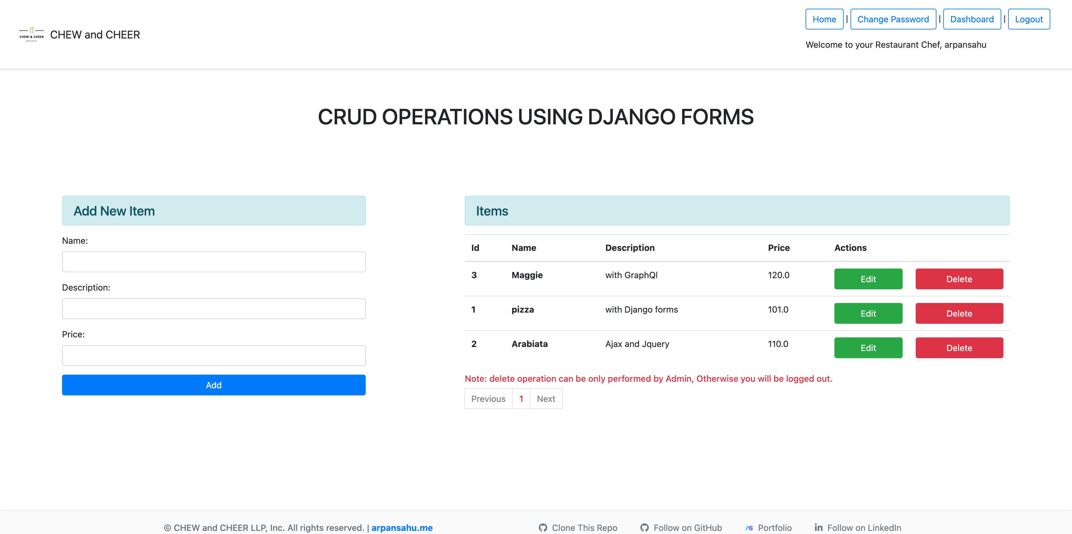Screen dimensions: 1072x534
Task: Edit the Maggie item
Action: [x=868, y=279]
